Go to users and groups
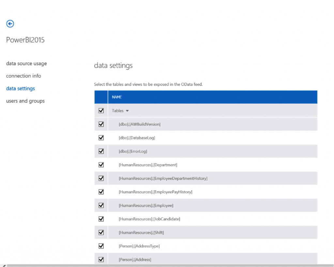This screenshot has height=267, width=334. (25, 101)
